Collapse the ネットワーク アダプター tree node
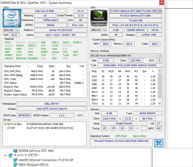 pos(5,156)
